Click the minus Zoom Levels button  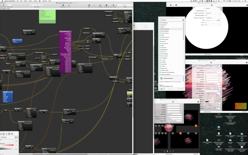click(x=34, y=5)
